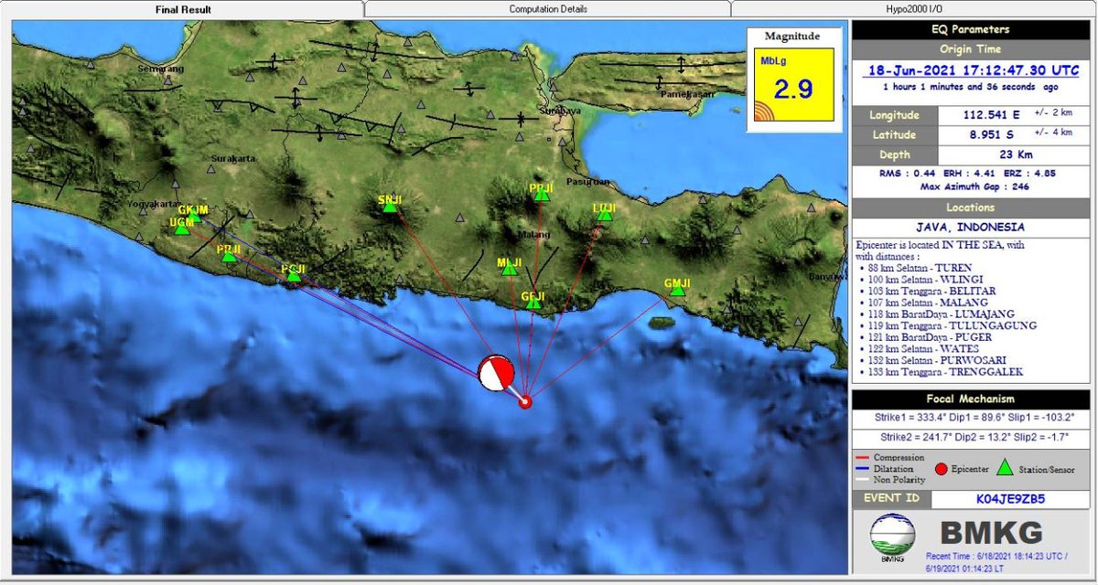Click the Semarang city label on map
1098x585 pixels.
(x=161, y=69)
